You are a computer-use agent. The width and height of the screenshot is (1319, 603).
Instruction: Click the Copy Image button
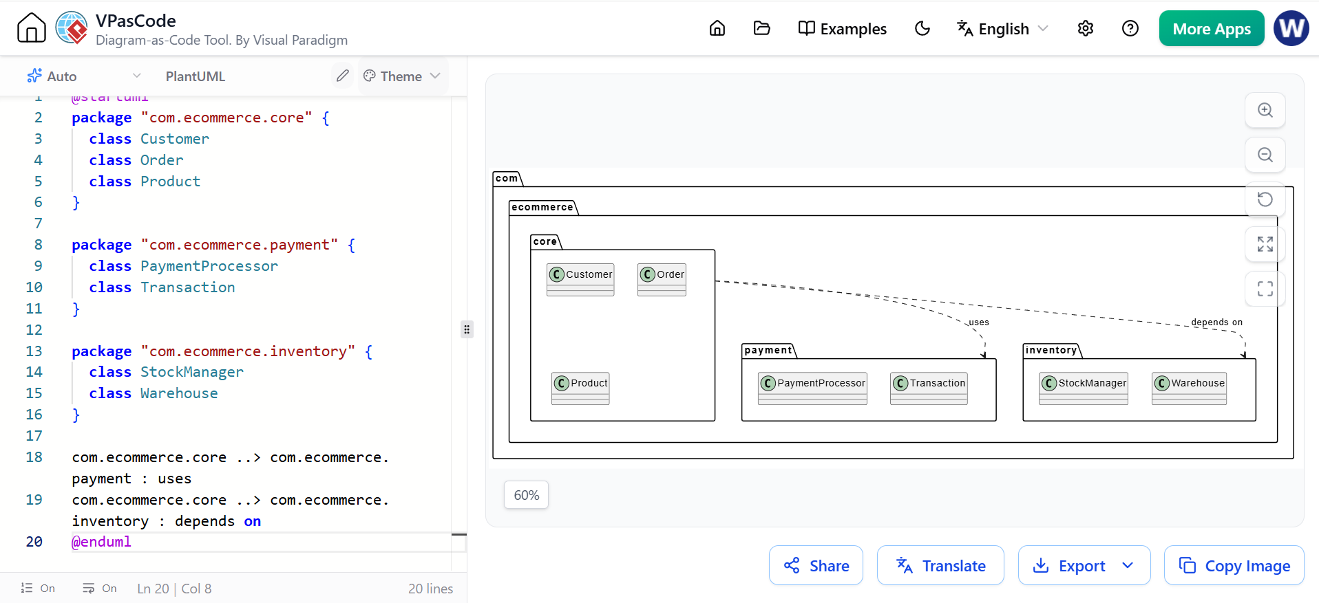pos(1234,565)
